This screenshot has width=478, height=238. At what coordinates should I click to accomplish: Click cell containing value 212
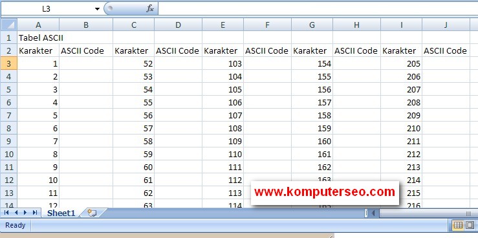pos(401,154)
